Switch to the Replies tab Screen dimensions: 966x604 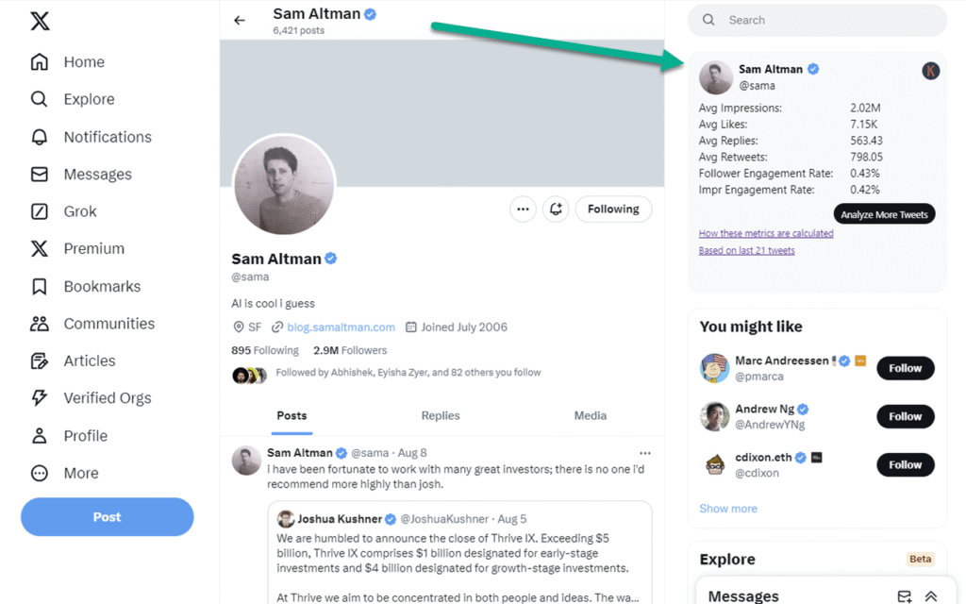440,415
